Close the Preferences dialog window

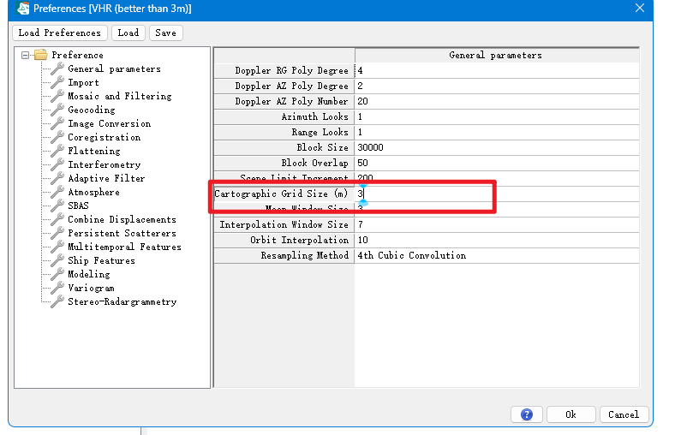pyautogui.click(x=639, y=8)
